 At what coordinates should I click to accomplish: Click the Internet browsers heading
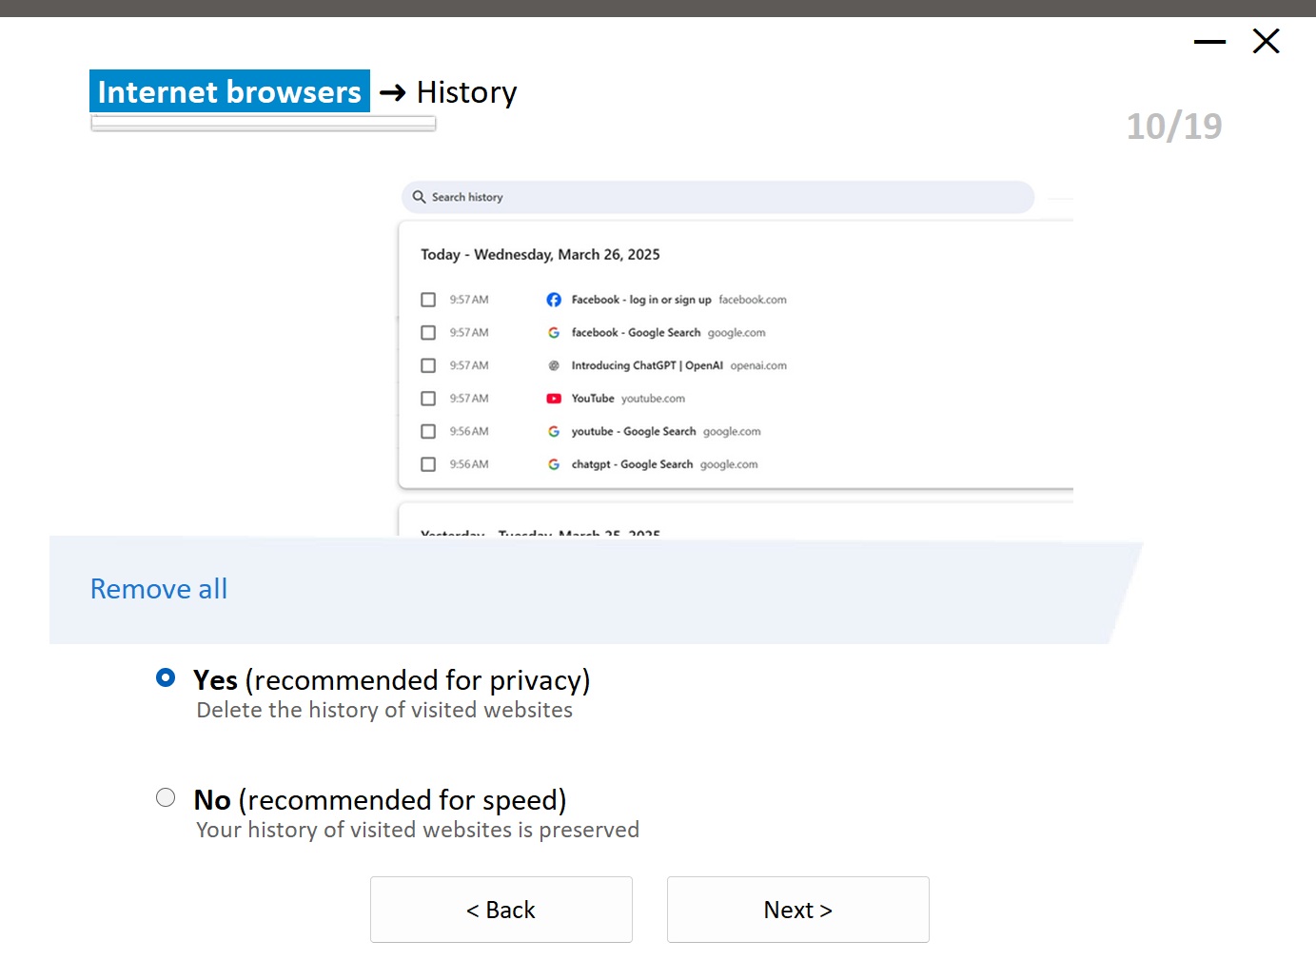point(229,91)
